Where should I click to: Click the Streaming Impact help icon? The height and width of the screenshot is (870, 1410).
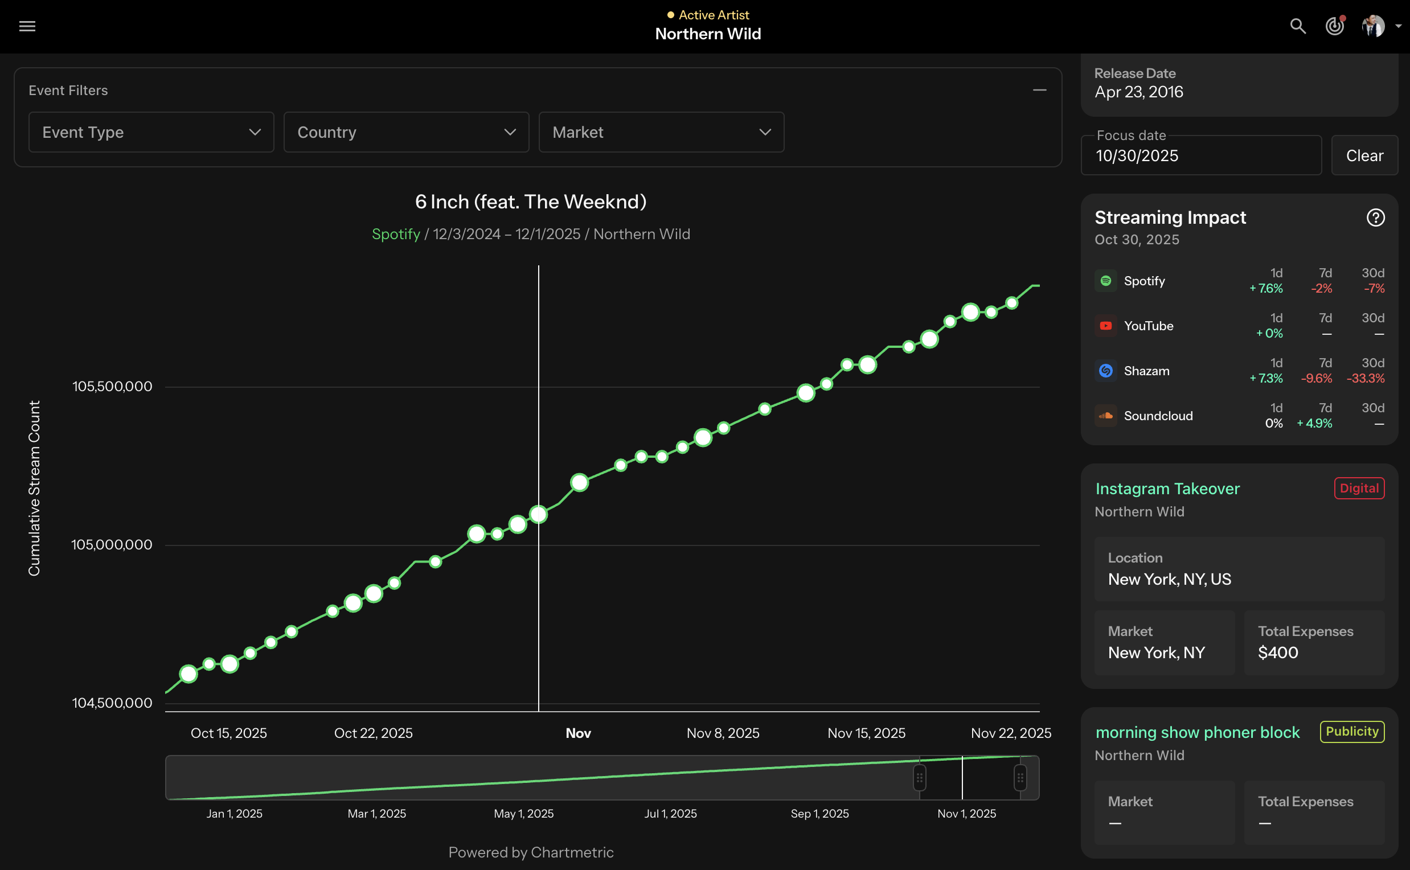point(1375,217)
